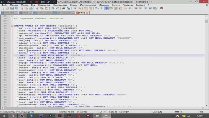Screen dimensions: 209x118
Task: Cut selection using scissors icon
Action: click(x=37, y=9)
